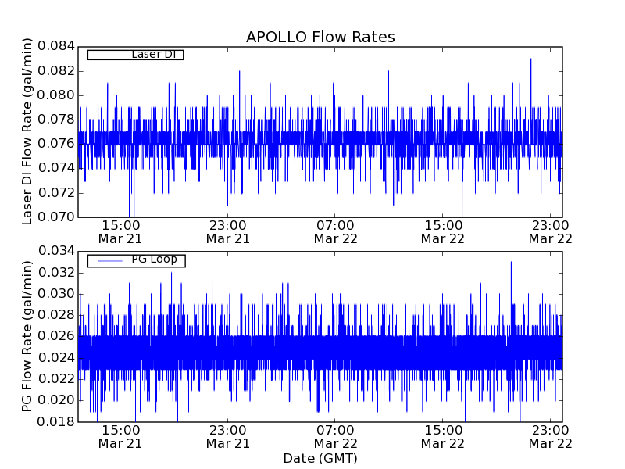Pick the 0.030 tick on PG axis
Viewport: 625px width, 469px height.
(x=56, y=294)
